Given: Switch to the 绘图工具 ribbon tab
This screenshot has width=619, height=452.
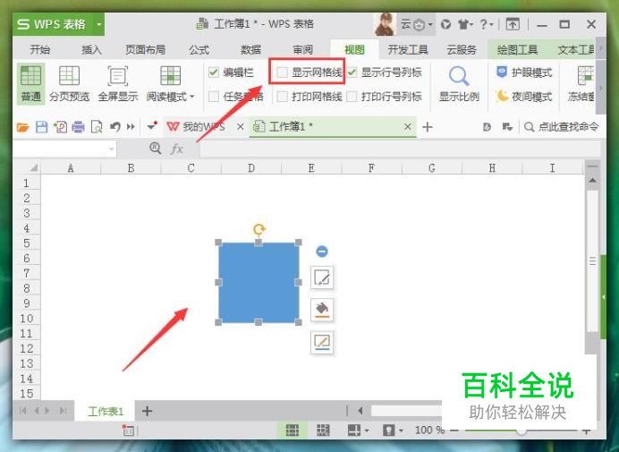Looking at the screenshot, I should click(x=517, y=50).
